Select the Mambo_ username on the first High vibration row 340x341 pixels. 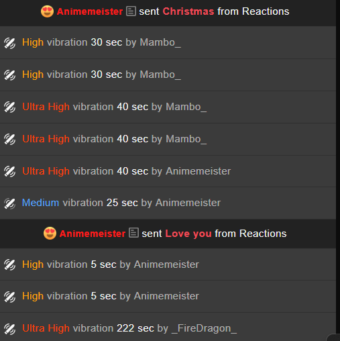160,42
